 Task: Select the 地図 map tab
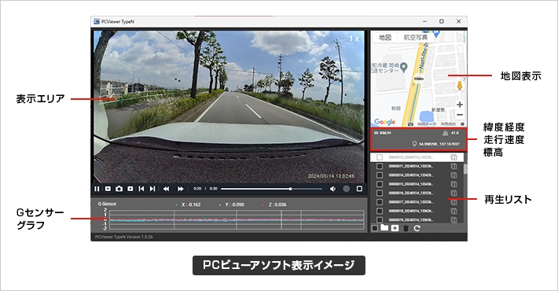coord(385,37)
